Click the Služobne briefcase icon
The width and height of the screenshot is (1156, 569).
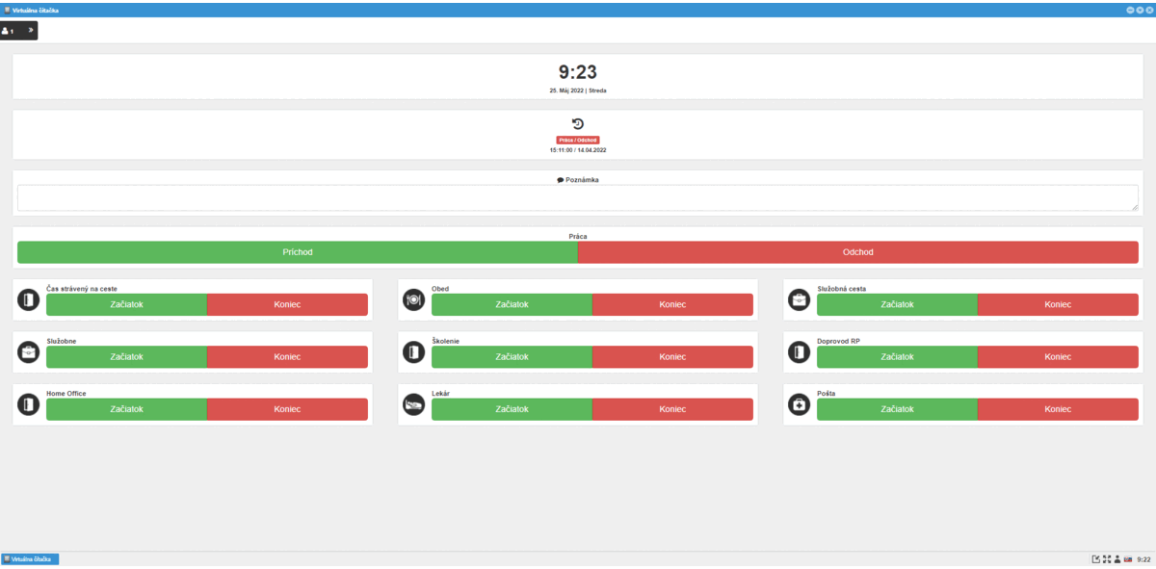pyautogui.click(x=28, y=352)
